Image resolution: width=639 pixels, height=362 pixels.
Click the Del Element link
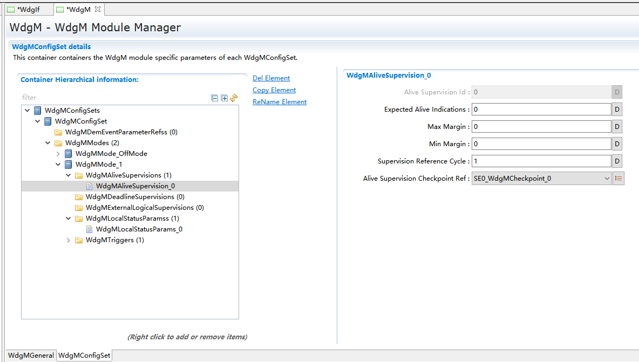[x=271, y=78]
